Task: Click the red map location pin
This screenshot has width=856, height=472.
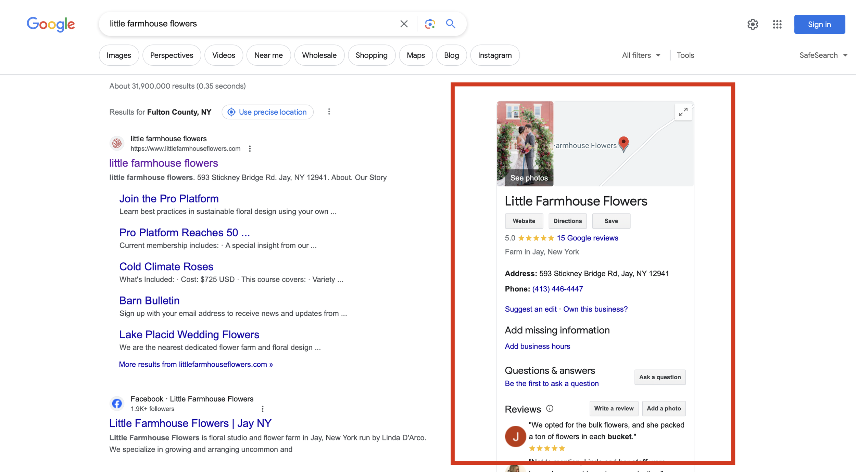Action: (624, 143)
